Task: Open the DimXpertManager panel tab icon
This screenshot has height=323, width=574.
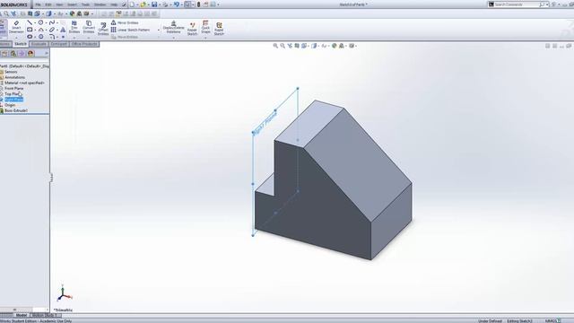Action: (x=22, y=54)
